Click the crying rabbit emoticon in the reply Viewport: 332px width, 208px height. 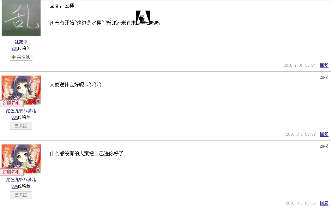[143, 18]
